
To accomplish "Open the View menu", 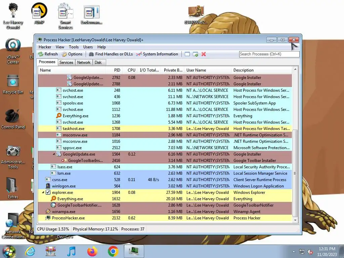I will coord(60,47).
